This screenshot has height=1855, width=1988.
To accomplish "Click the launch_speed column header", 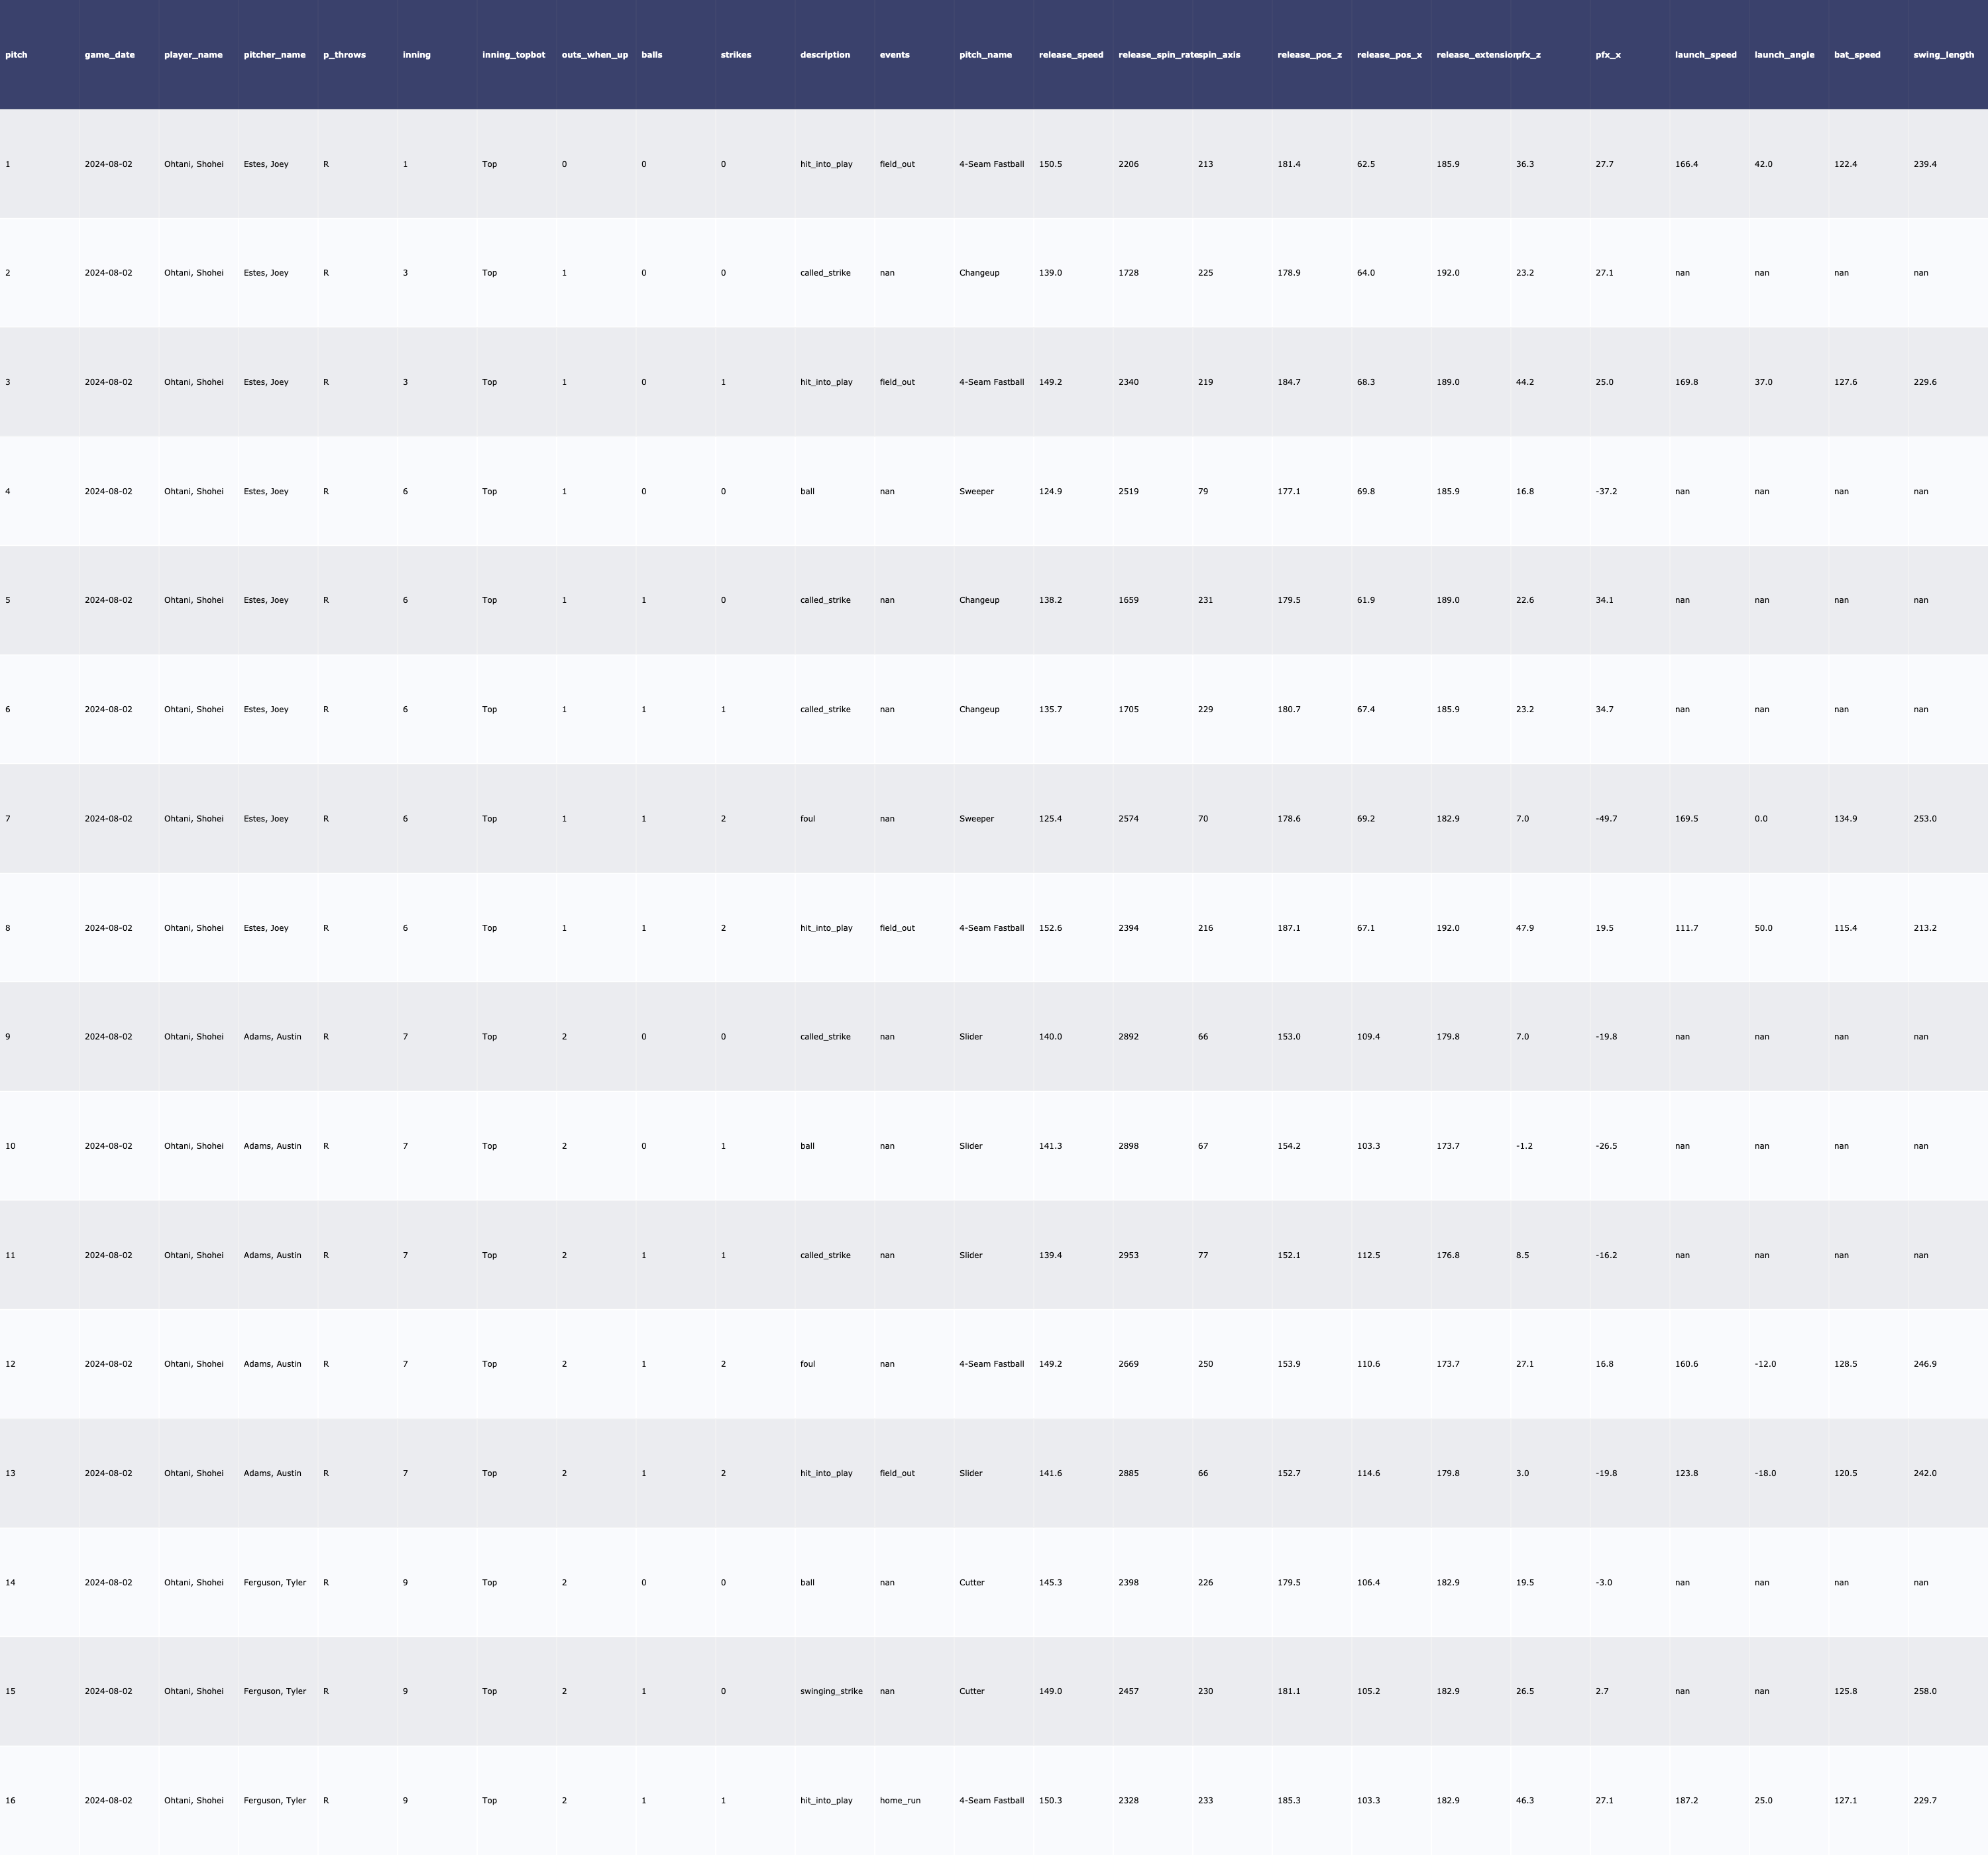I will (x=1705, y=55).
